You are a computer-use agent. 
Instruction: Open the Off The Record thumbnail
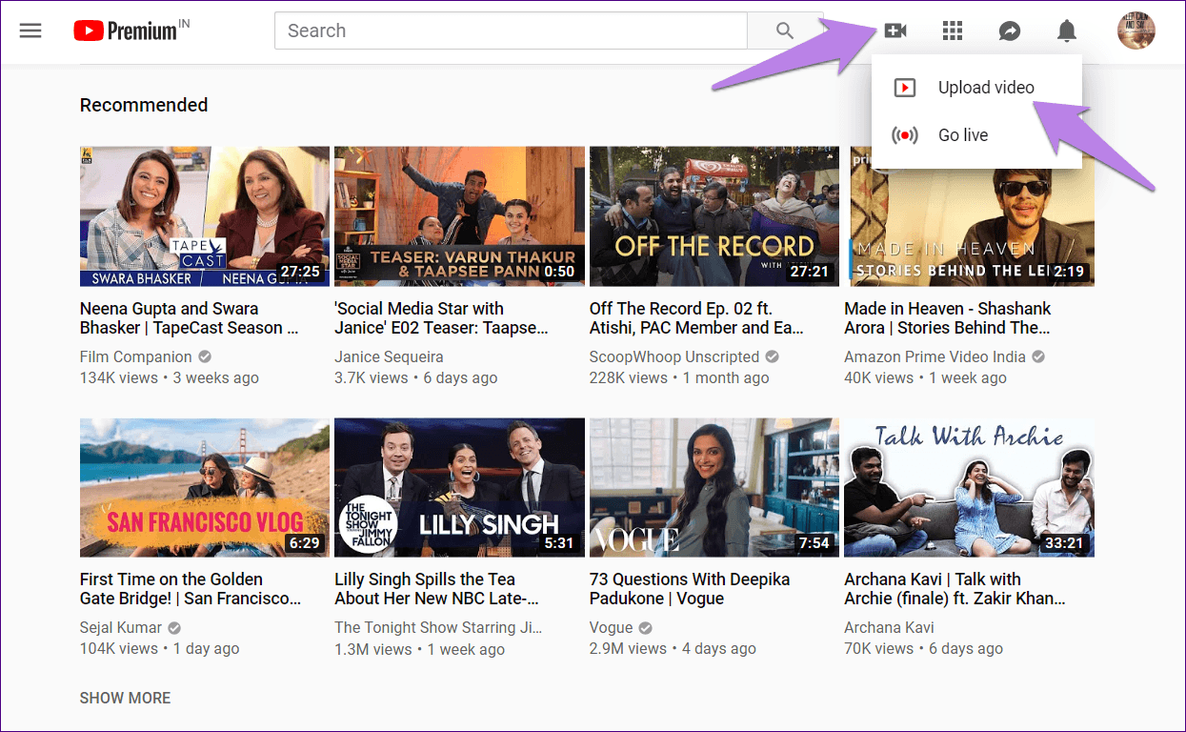coord(714,216)
